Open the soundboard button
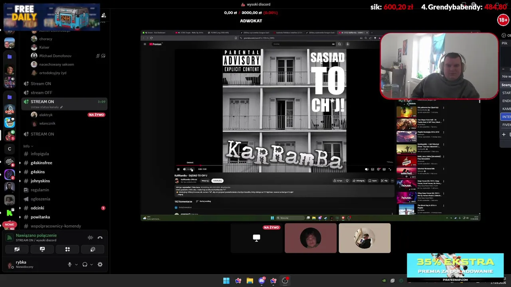This screenshot has height=287, width=511. coord(93,249)
